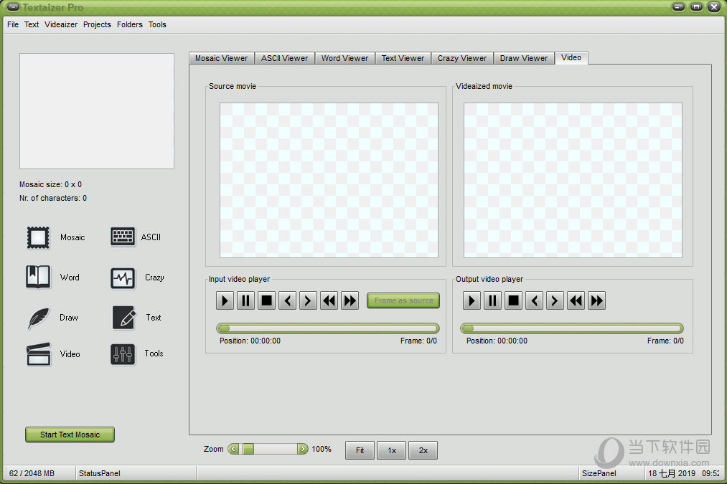Click the input video position slider
This screenshot has height=484, width=727.
click(x=328, y=328)
